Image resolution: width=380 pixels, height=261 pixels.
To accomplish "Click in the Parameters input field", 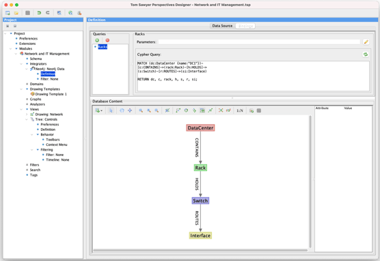I will (x=259, y=42).
